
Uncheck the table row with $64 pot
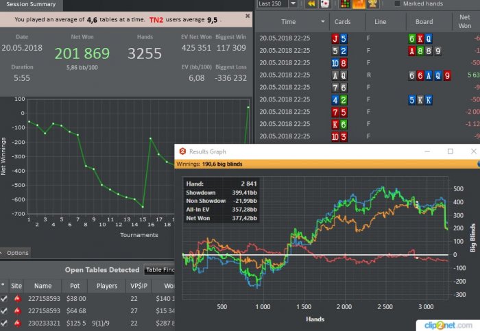pyautogui.click(x=5, y=312)
